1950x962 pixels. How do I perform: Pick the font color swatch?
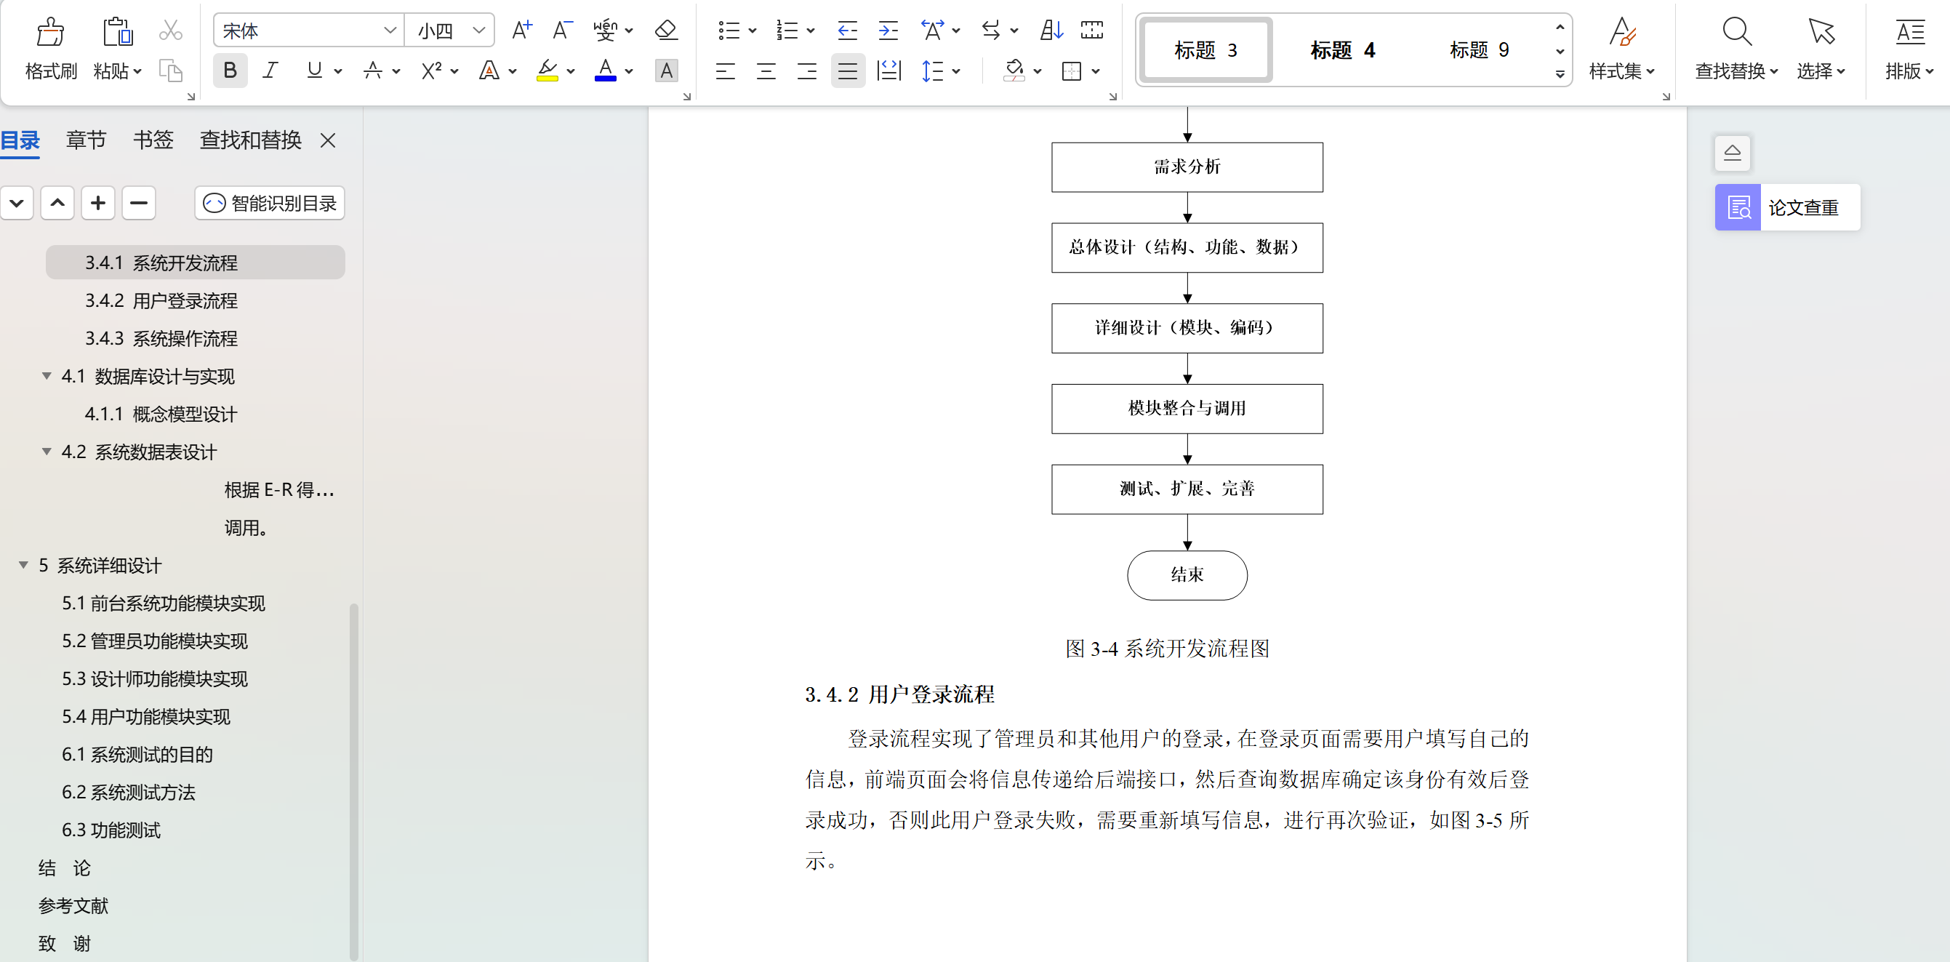605,71
